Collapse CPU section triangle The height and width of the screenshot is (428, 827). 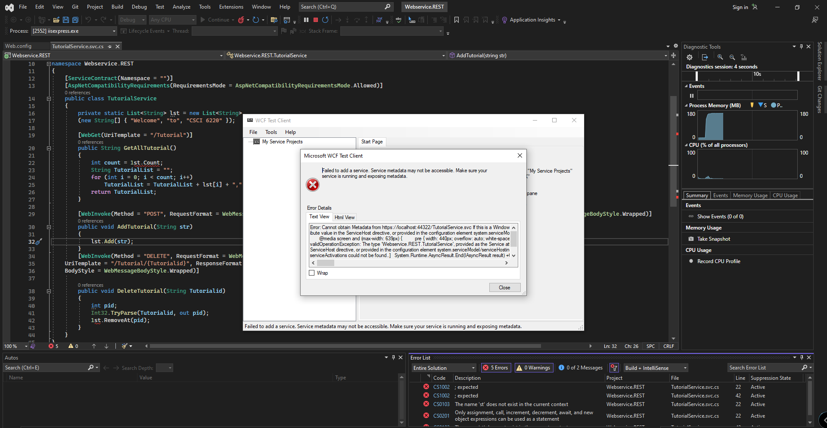tap(686, 145)
